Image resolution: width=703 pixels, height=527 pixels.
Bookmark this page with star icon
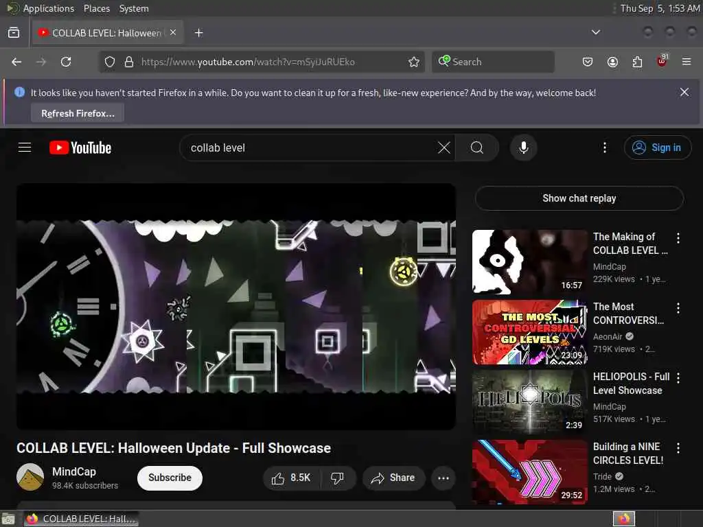click(414, 62)
